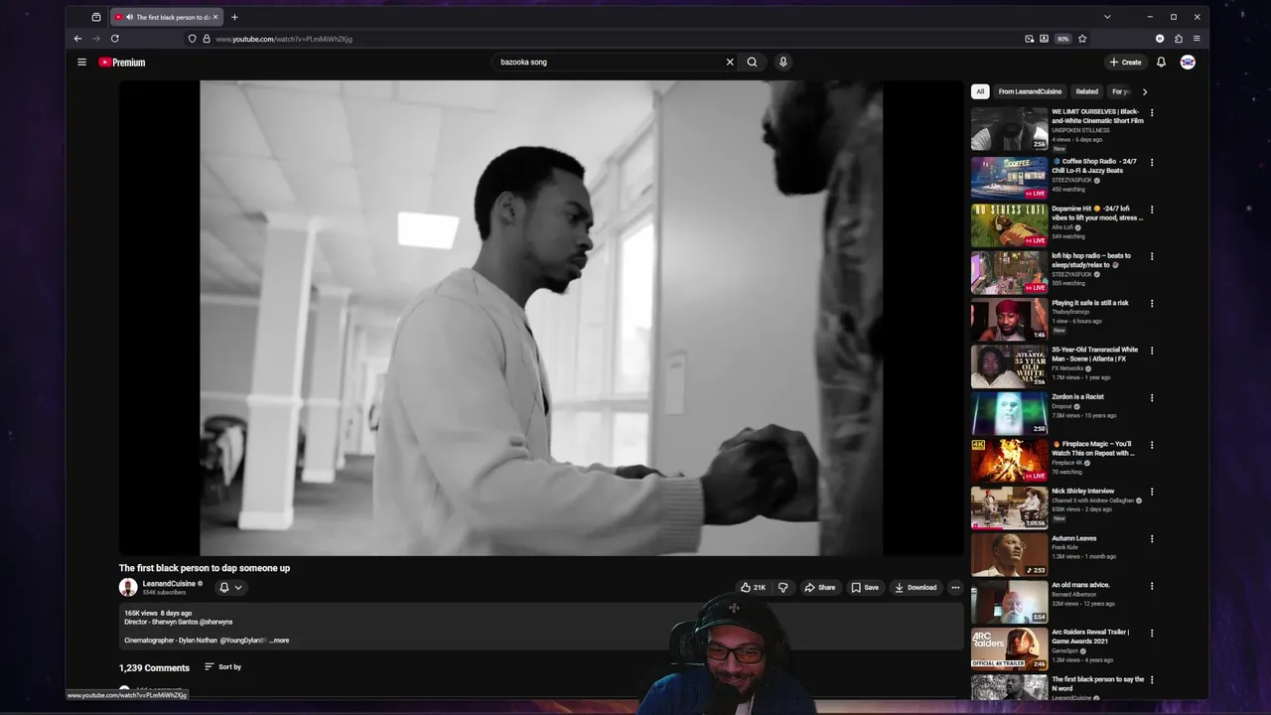Open options for 'Nick Shirley Interview' video

point(1152,492)
